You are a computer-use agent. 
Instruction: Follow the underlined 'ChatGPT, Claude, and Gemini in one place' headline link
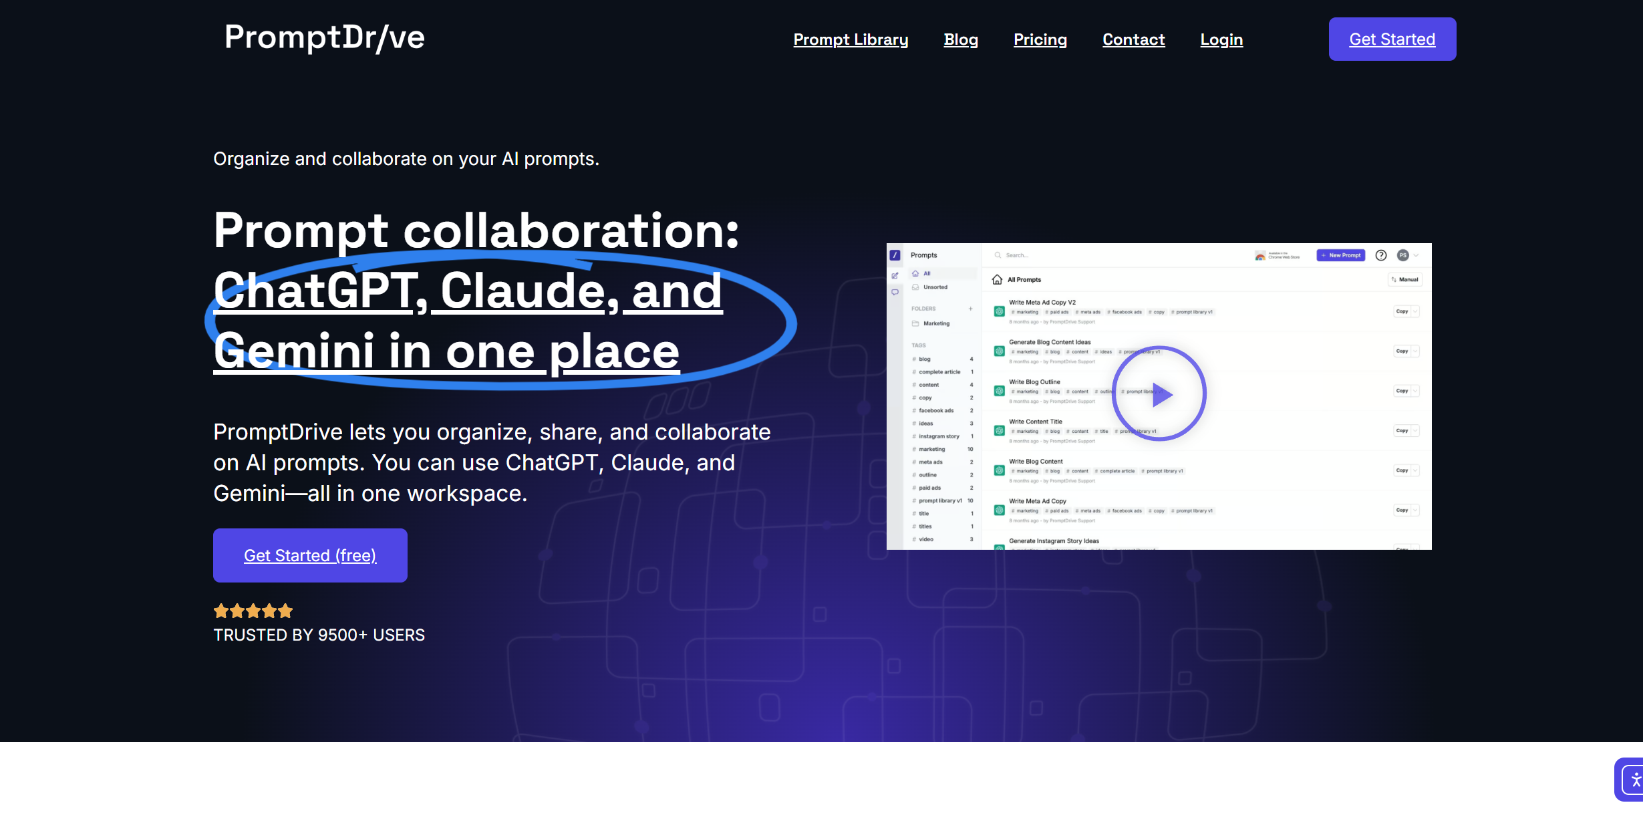click(468, 321)
